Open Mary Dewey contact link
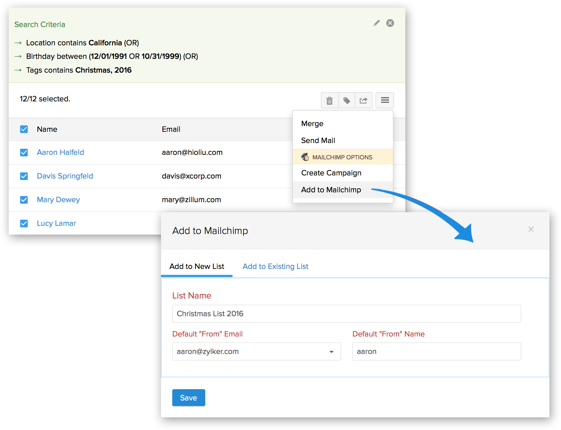This screenshot has height=430, width=561. 59,200
